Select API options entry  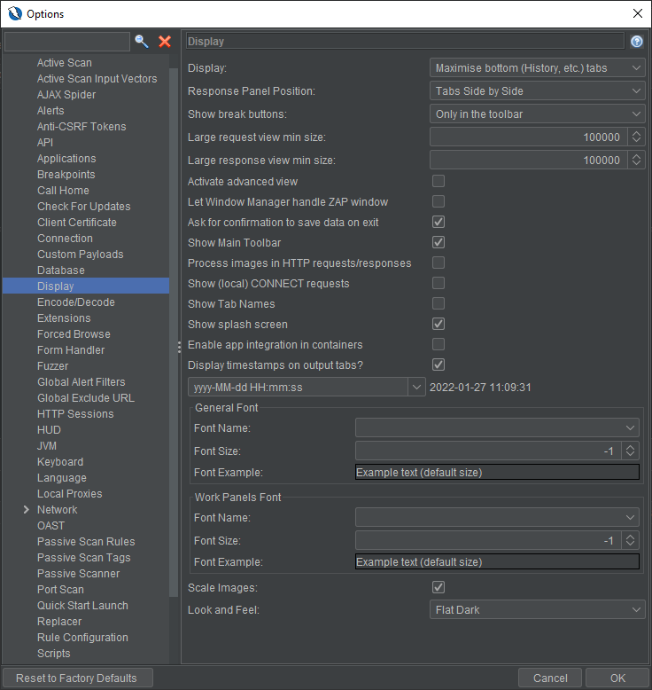[x=45, y=142]
